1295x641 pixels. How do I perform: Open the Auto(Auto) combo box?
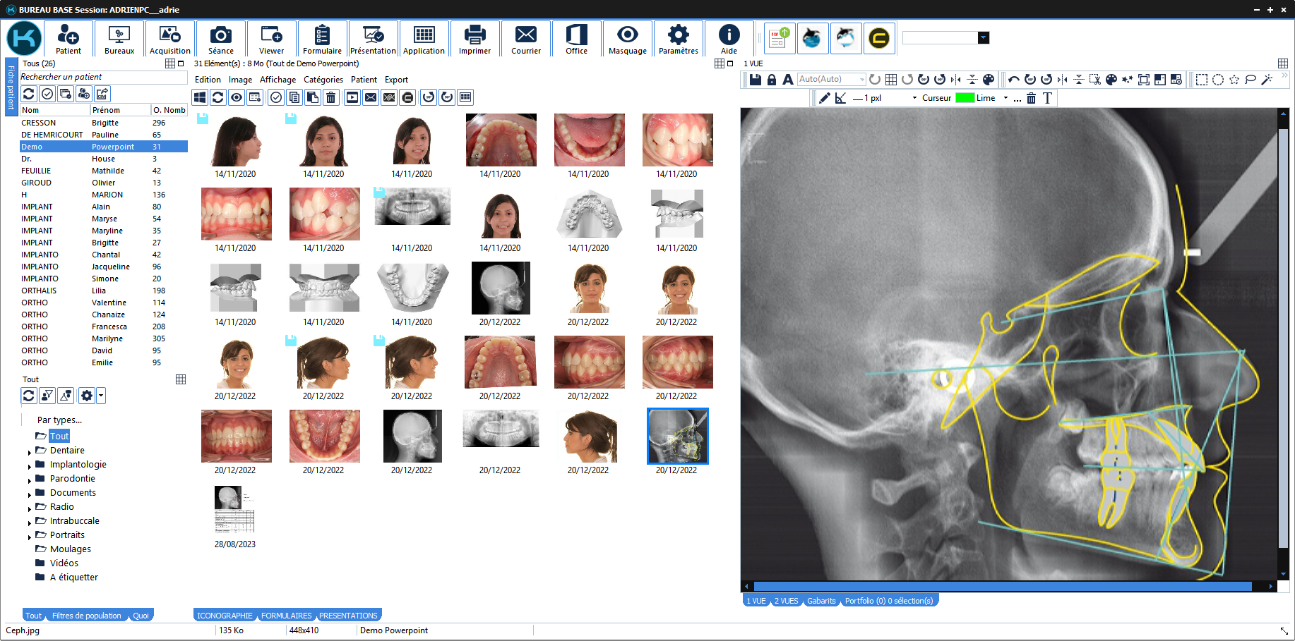click(831, 80)
